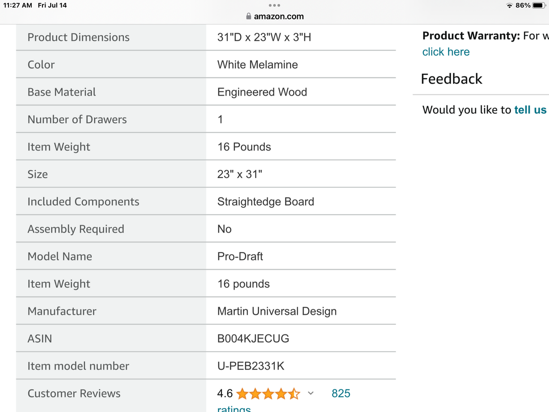Viewport: 549px width, 412px height.
Task: Click the 4.6 rating number
Action: click(x=225, y=394)
